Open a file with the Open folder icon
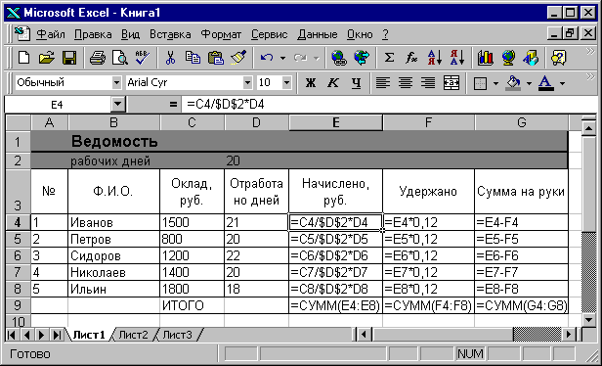Image resolution: width=602 pixels, height=366 pixels. pos(47,58)
